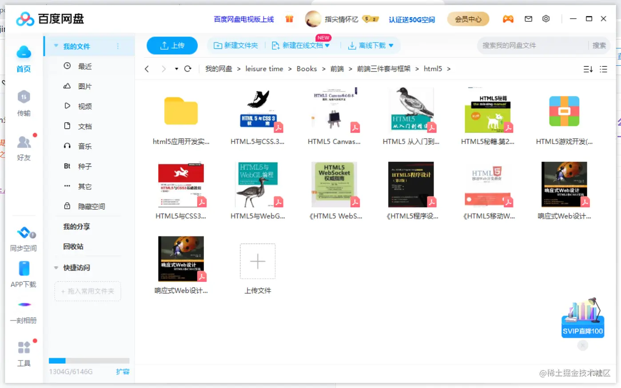The height and width of the screenshot is (388, 621).
Task: Show 最近 recent files
Action: pyautogui.click(x=84, y=66)
